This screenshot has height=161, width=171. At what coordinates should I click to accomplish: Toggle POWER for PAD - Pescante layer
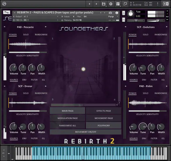coord(13,35)
